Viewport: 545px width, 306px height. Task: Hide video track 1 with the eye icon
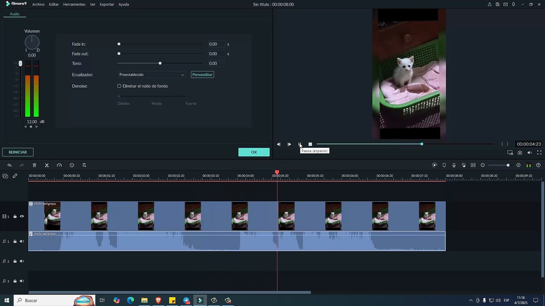[x=22, y=216]
